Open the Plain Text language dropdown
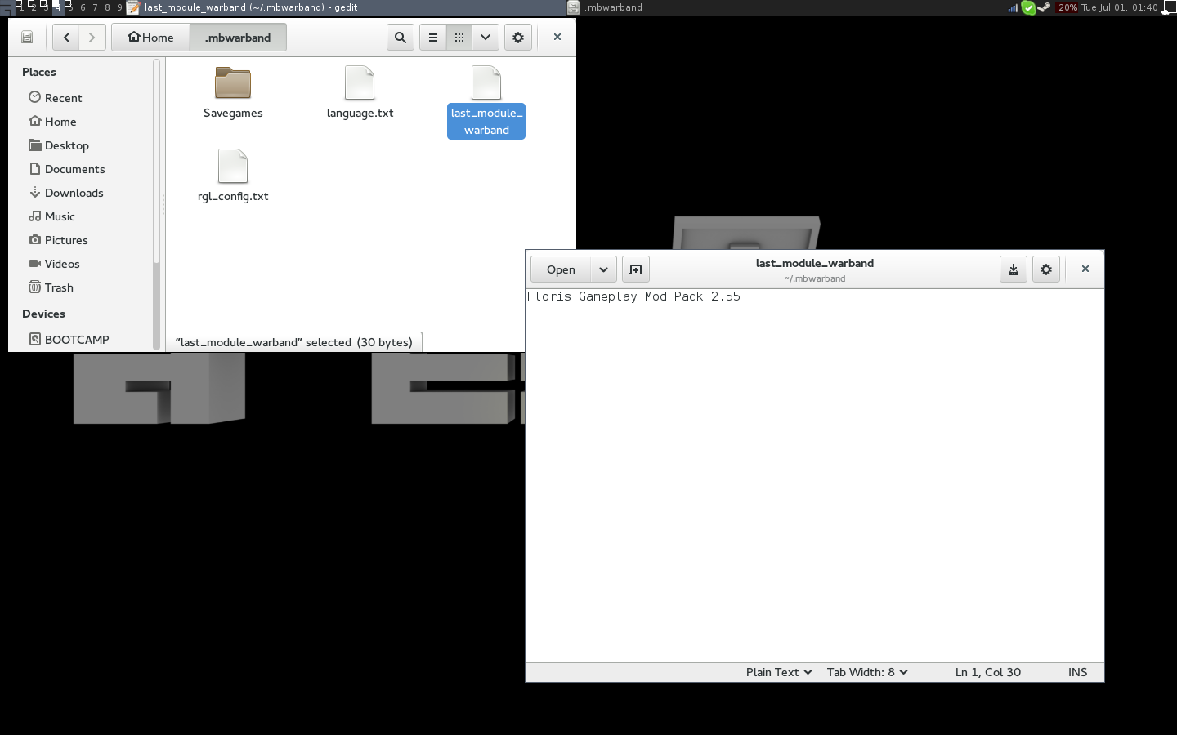This screenshot has height=735, width=1177. click(x=779, y=672)
